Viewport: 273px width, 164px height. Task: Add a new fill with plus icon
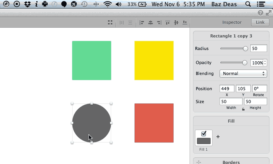(218, 137)
